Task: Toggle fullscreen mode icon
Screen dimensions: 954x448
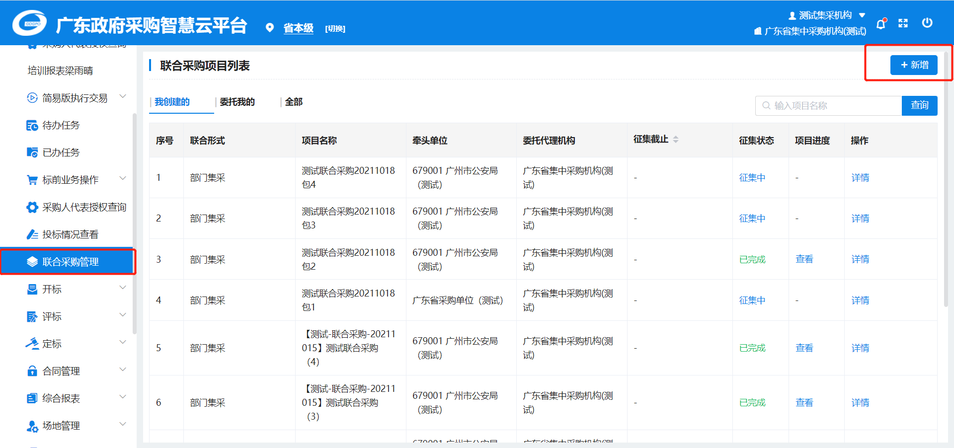Action: tap(903, 23)
